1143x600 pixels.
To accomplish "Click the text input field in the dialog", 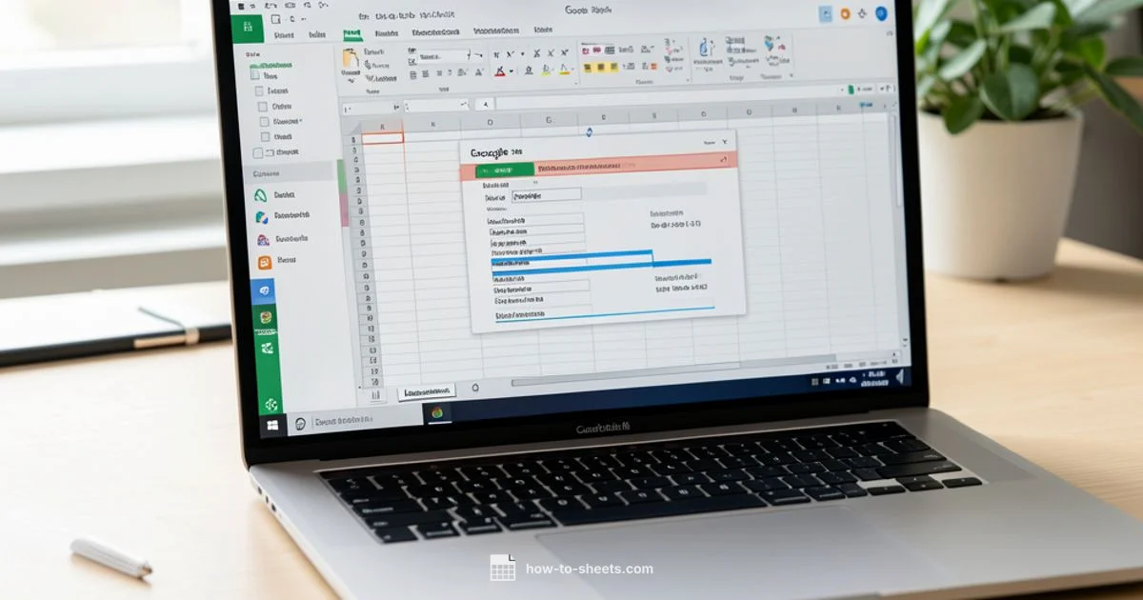I will tap(547, 194).
